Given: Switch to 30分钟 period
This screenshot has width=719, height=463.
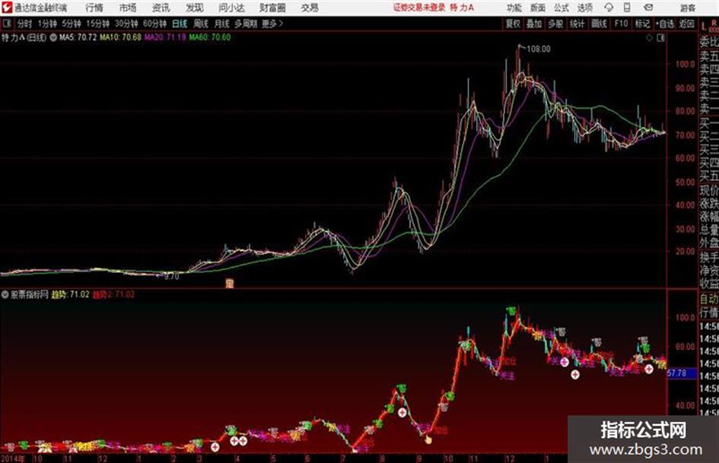Looking at the screenshot, I should tap(126, 24).
